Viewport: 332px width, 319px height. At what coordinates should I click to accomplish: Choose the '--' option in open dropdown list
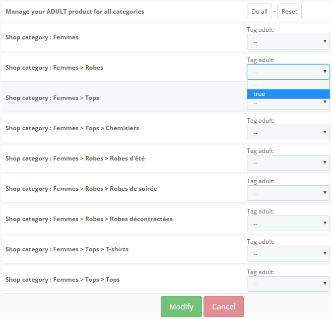[x=288, y=85]
